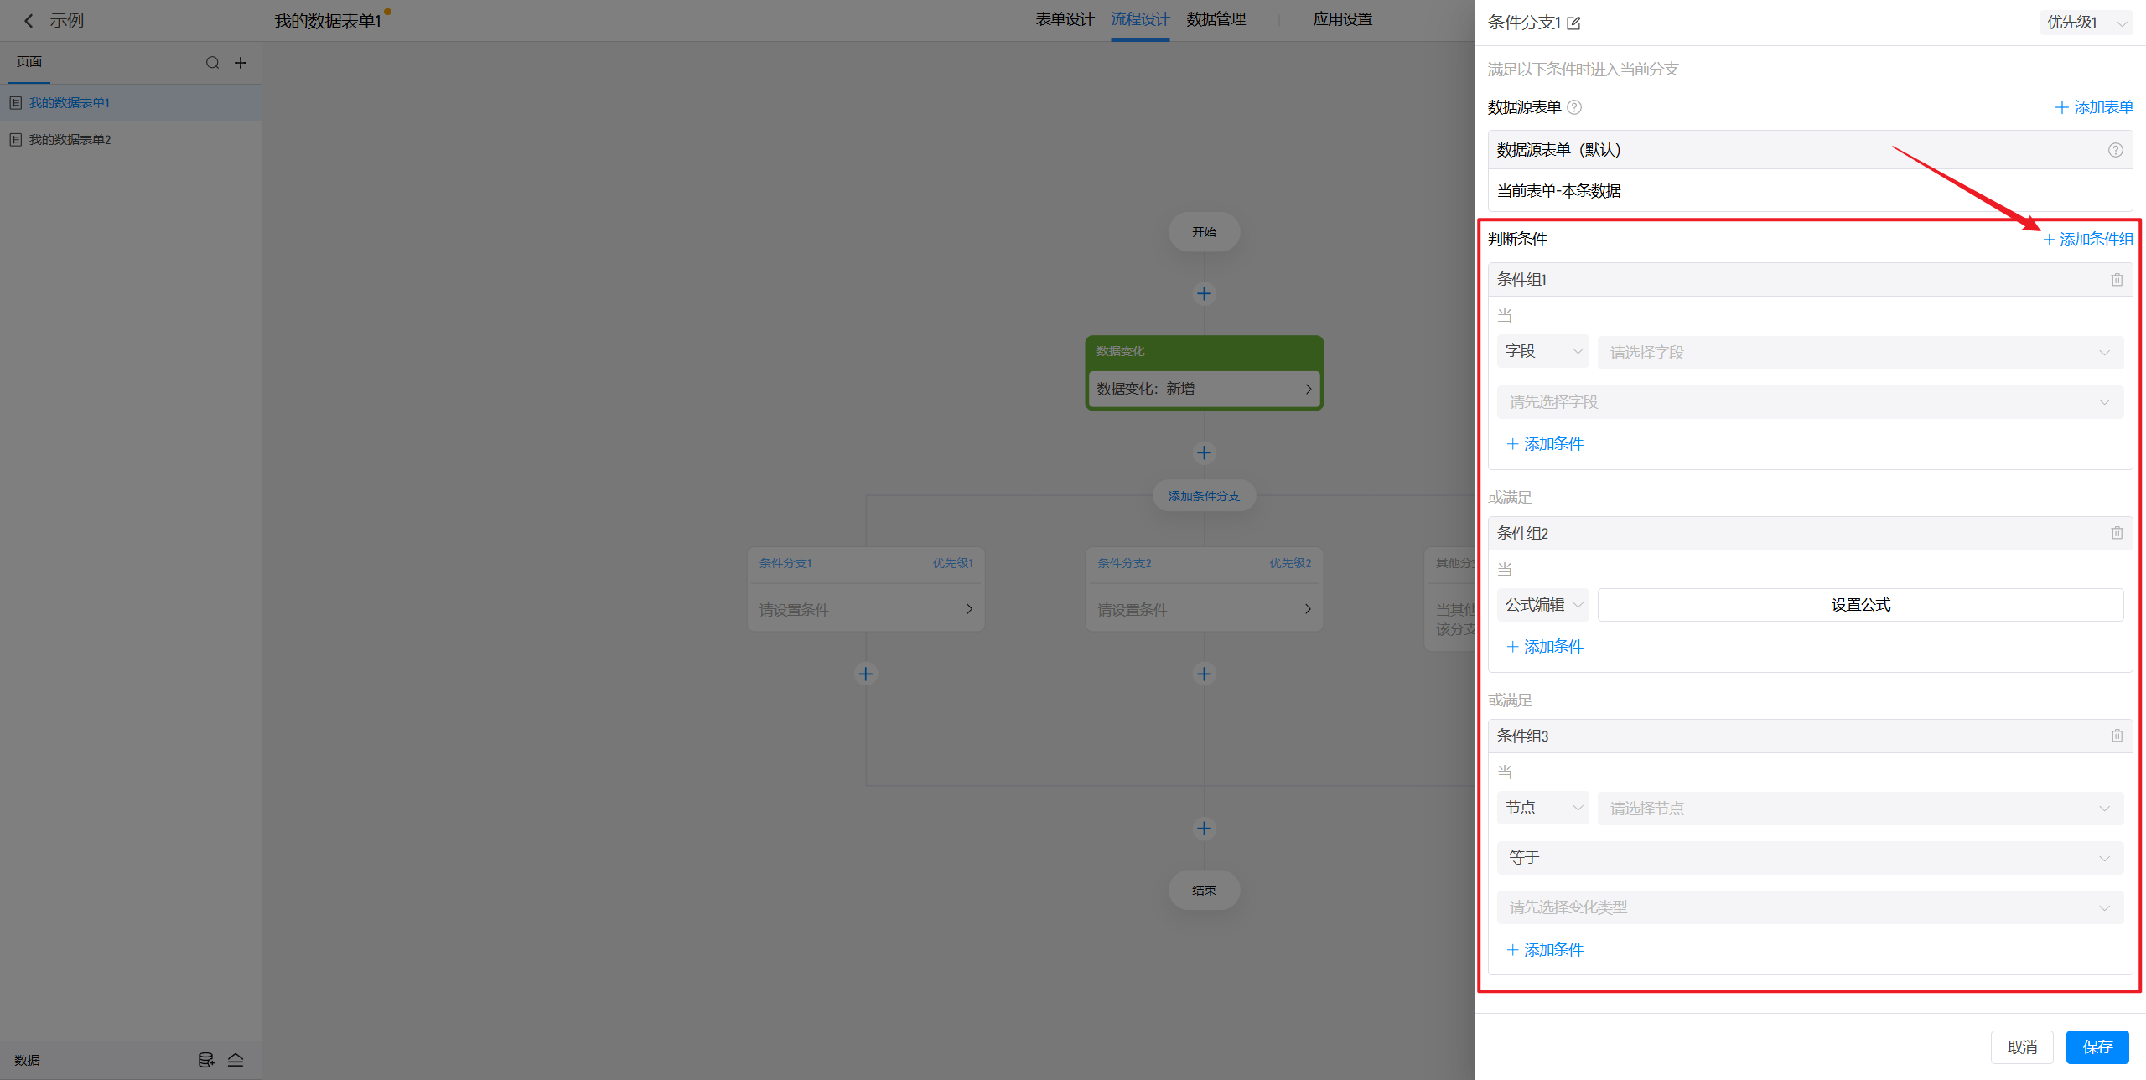
Task: Click the 设置公式 formula field
Action: click(1859, 605)
